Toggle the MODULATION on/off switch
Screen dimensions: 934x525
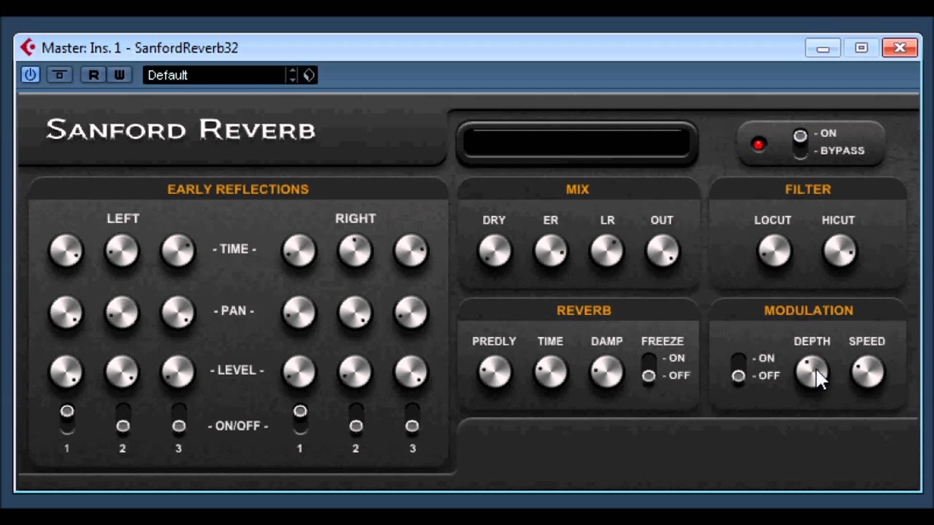738,367
